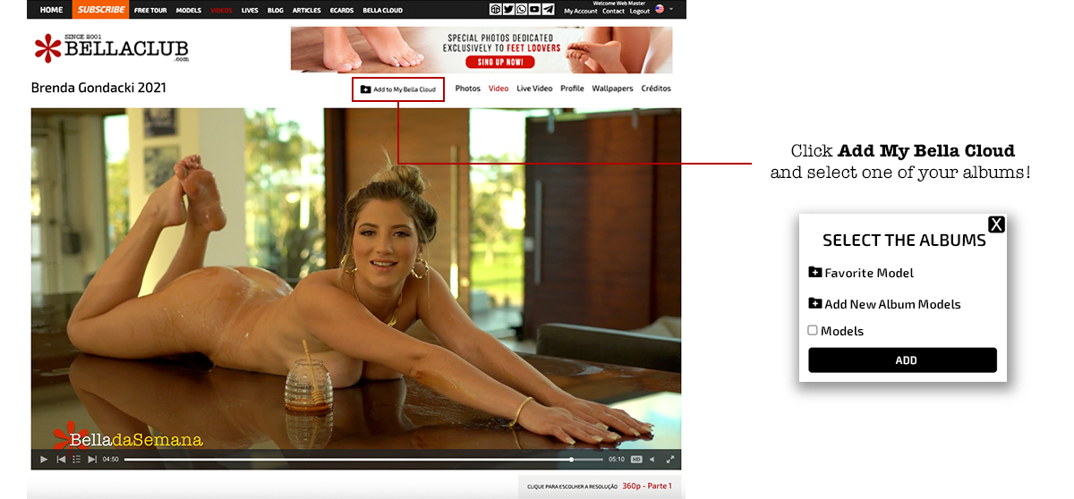Choose the 360p - Parte 1 resolution

tap(646, 486)
